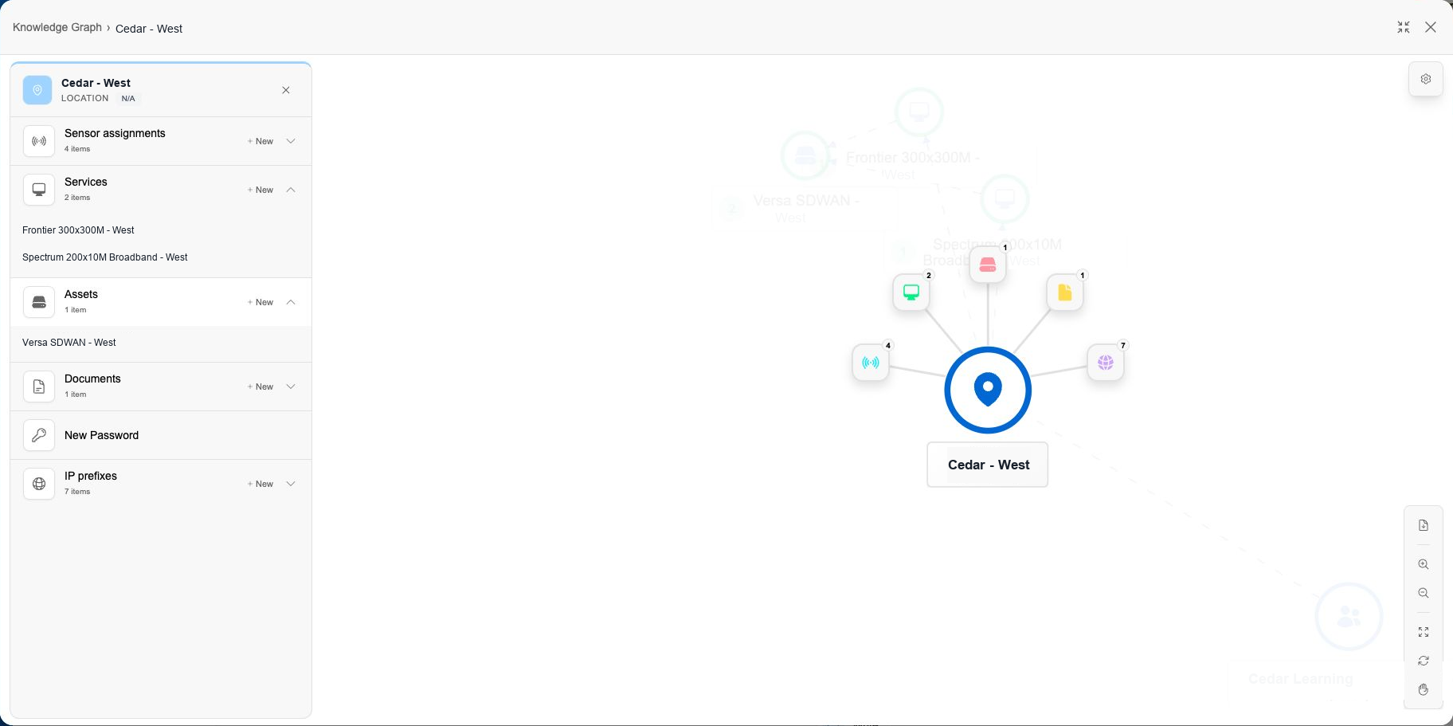Click the sensor assignments node with badge 4
The height and width of the screenshot is (726, 1453).
(x=871, y=363)
